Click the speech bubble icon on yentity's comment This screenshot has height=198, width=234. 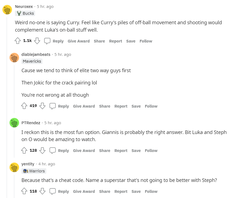pyautogui.click(x=53, y=191)
